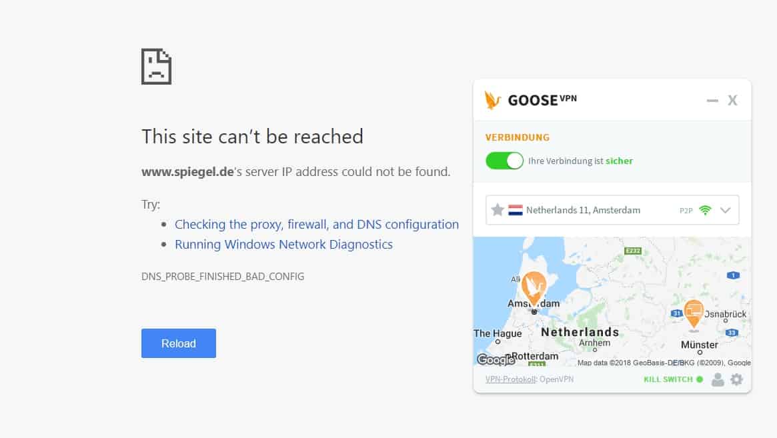Click the P2P label on server row
Viewport: 777px width, 438px height.
click(x=686, y=211)
